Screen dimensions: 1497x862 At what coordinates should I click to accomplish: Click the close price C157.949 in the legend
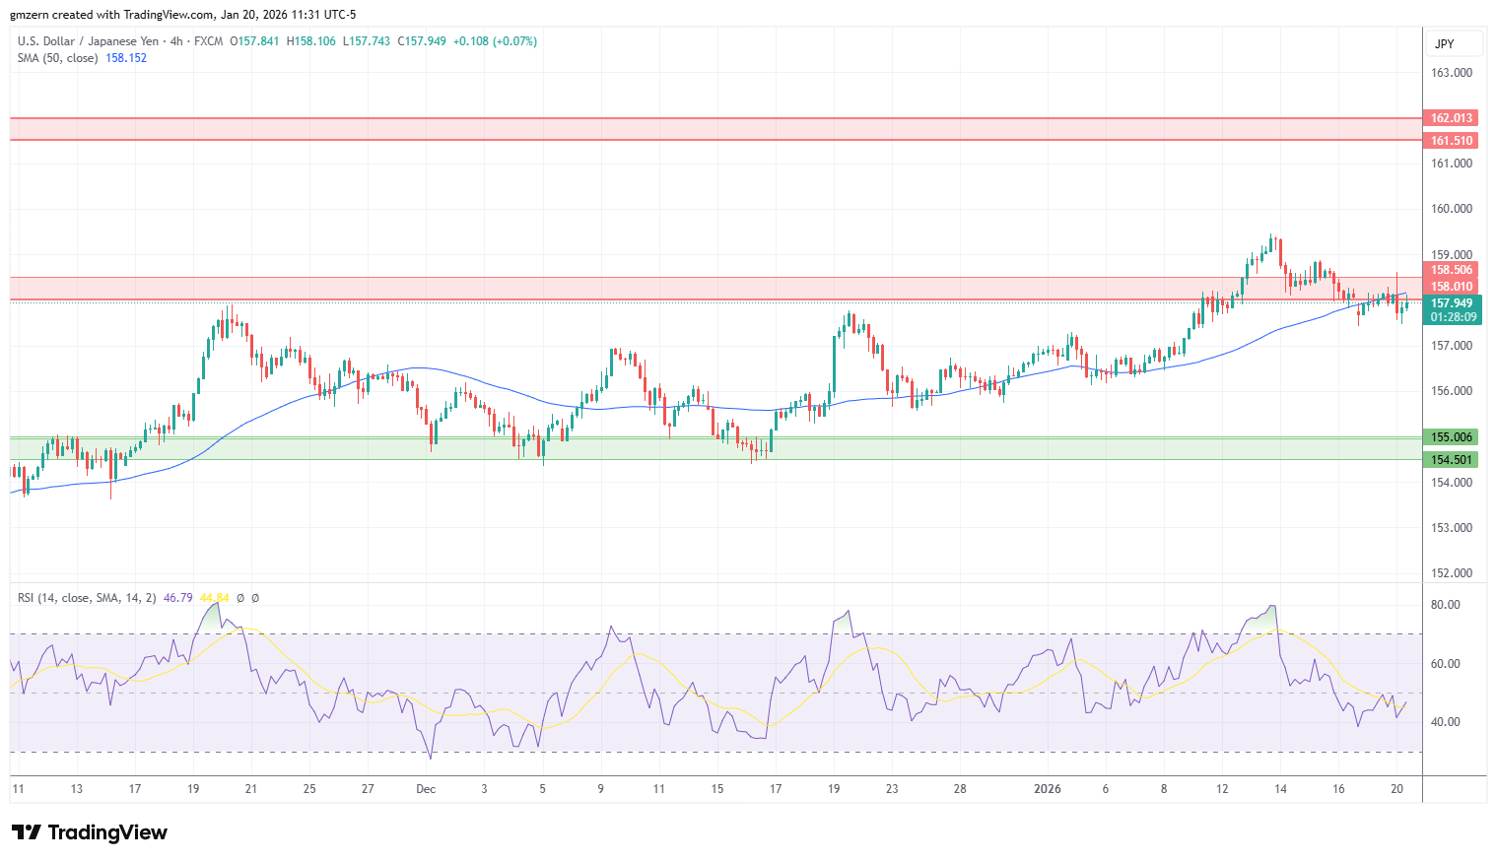[422, 41]
